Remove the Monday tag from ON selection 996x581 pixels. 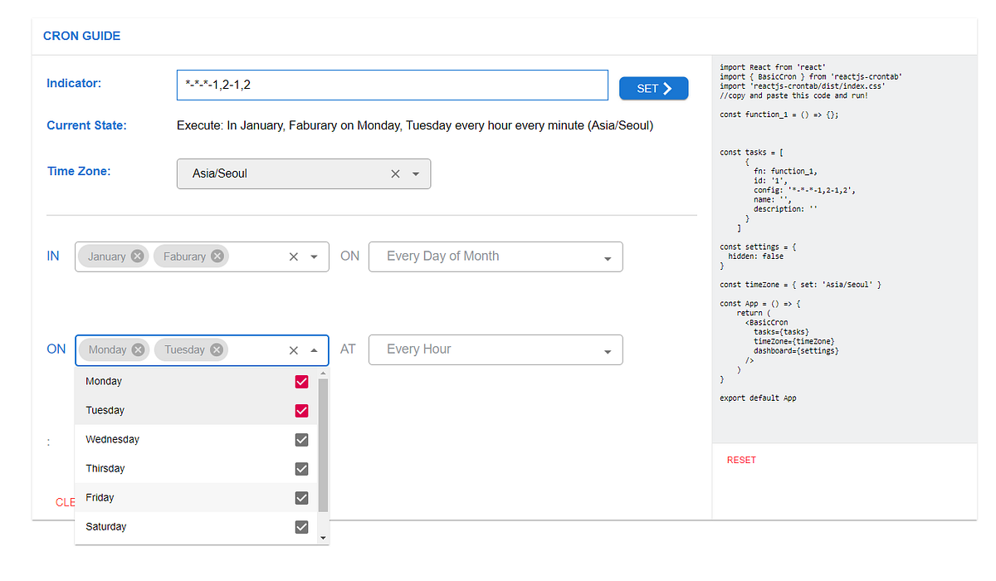click(x=138, y=349)
